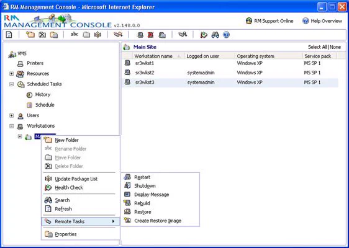The width and height of the screenshot is (349, 248).
Task: Choose Shutdown in the Remote Tasks submenu
Action: (160, 186)
